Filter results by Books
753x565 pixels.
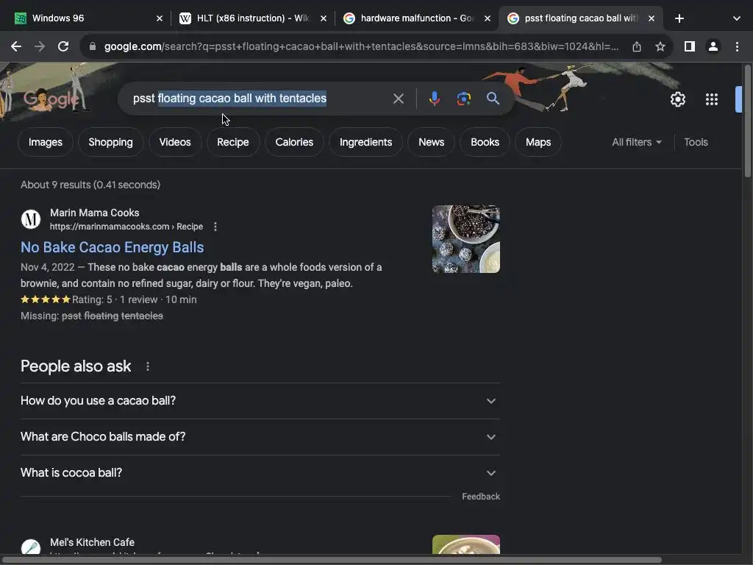point(485,142)
